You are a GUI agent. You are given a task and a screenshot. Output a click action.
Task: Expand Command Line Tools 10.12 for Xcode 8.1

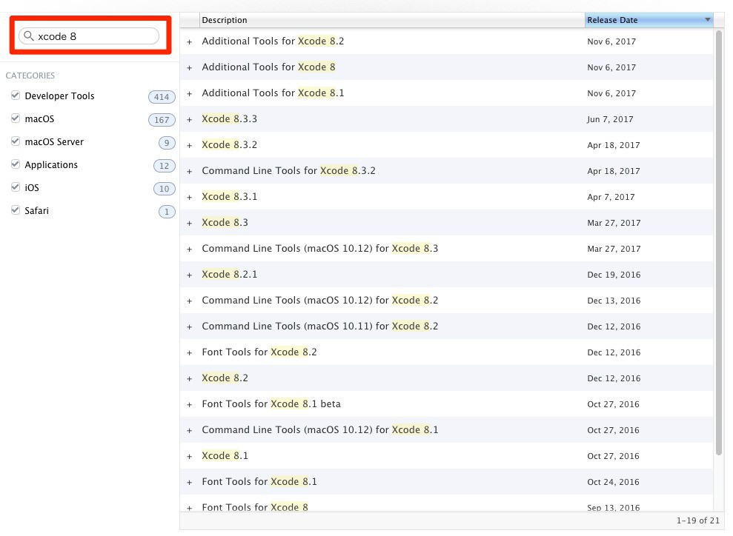tap(189, 430)
